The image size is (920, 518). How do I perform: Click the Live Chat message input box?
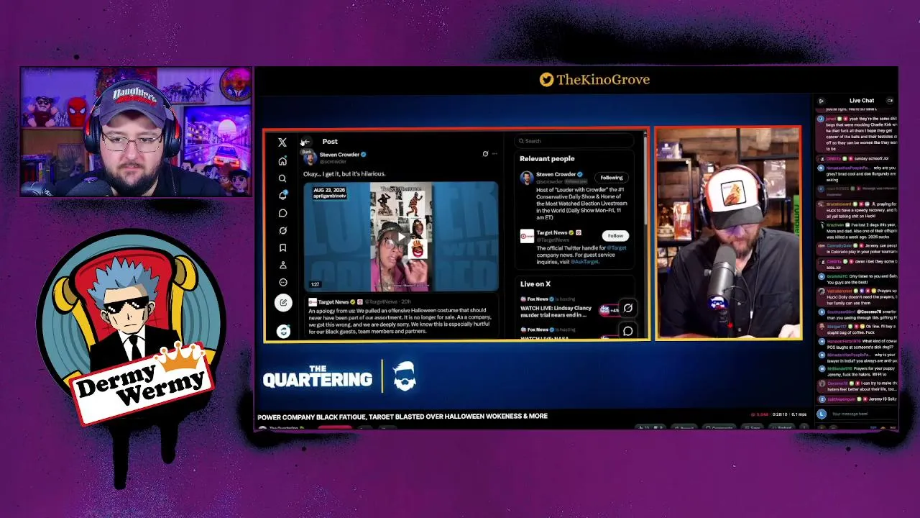point(862,414)
